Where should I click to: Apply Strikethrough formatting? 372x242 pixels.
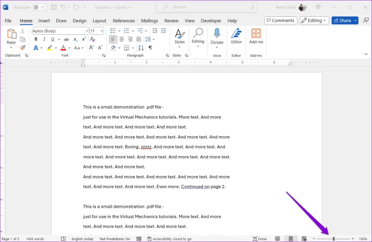pos(66,39)
